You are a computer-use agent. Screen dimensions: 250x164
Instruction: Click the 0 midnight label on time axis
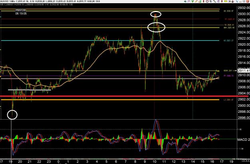pyautogui.click(x=58, y=162)
